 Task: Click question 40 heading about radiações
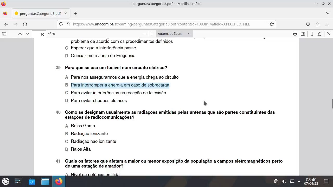click(170, 115)
